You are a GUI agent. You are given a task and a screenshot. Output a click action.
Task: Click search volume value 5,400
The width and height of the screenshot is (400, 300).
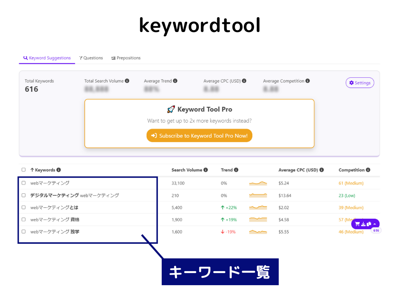177,208
